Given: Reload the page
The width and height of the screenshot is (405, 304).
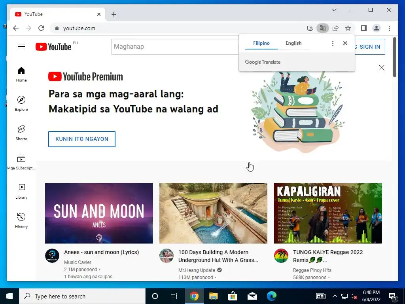Looking at the screenshot, I should 41,28.
